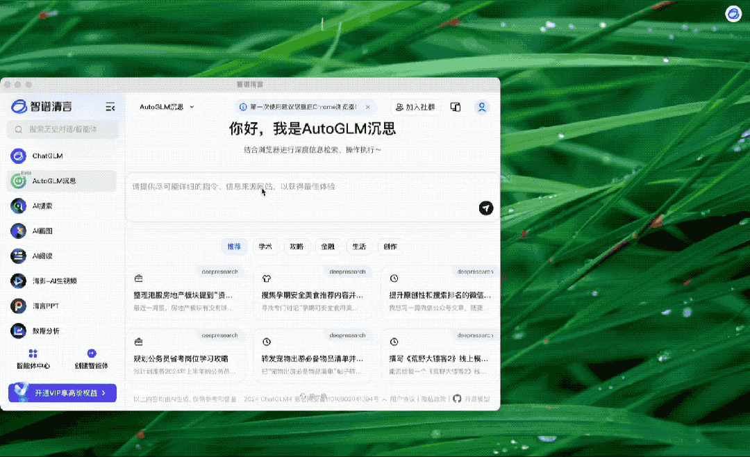This screenshot has width=750, height=457.
Task: Click the info icon in the tip banner
Action: pyautogui.click(x=243, y=107)
